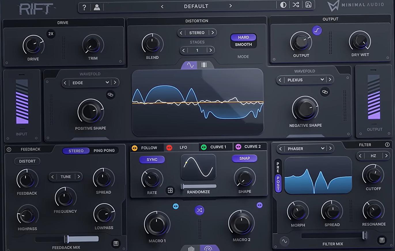
Task: Click the Feedback info icon
Action: tap(9, 150)
